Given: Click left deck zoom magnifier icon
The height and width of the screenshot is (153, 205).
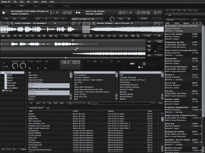Looking at the screenshot, I should pos(3,35).
